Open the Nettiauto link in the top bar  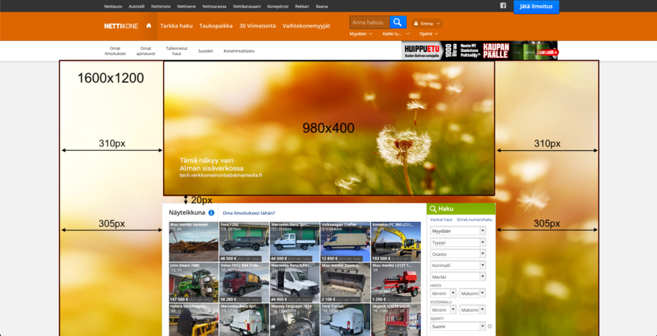coord(113,6)
